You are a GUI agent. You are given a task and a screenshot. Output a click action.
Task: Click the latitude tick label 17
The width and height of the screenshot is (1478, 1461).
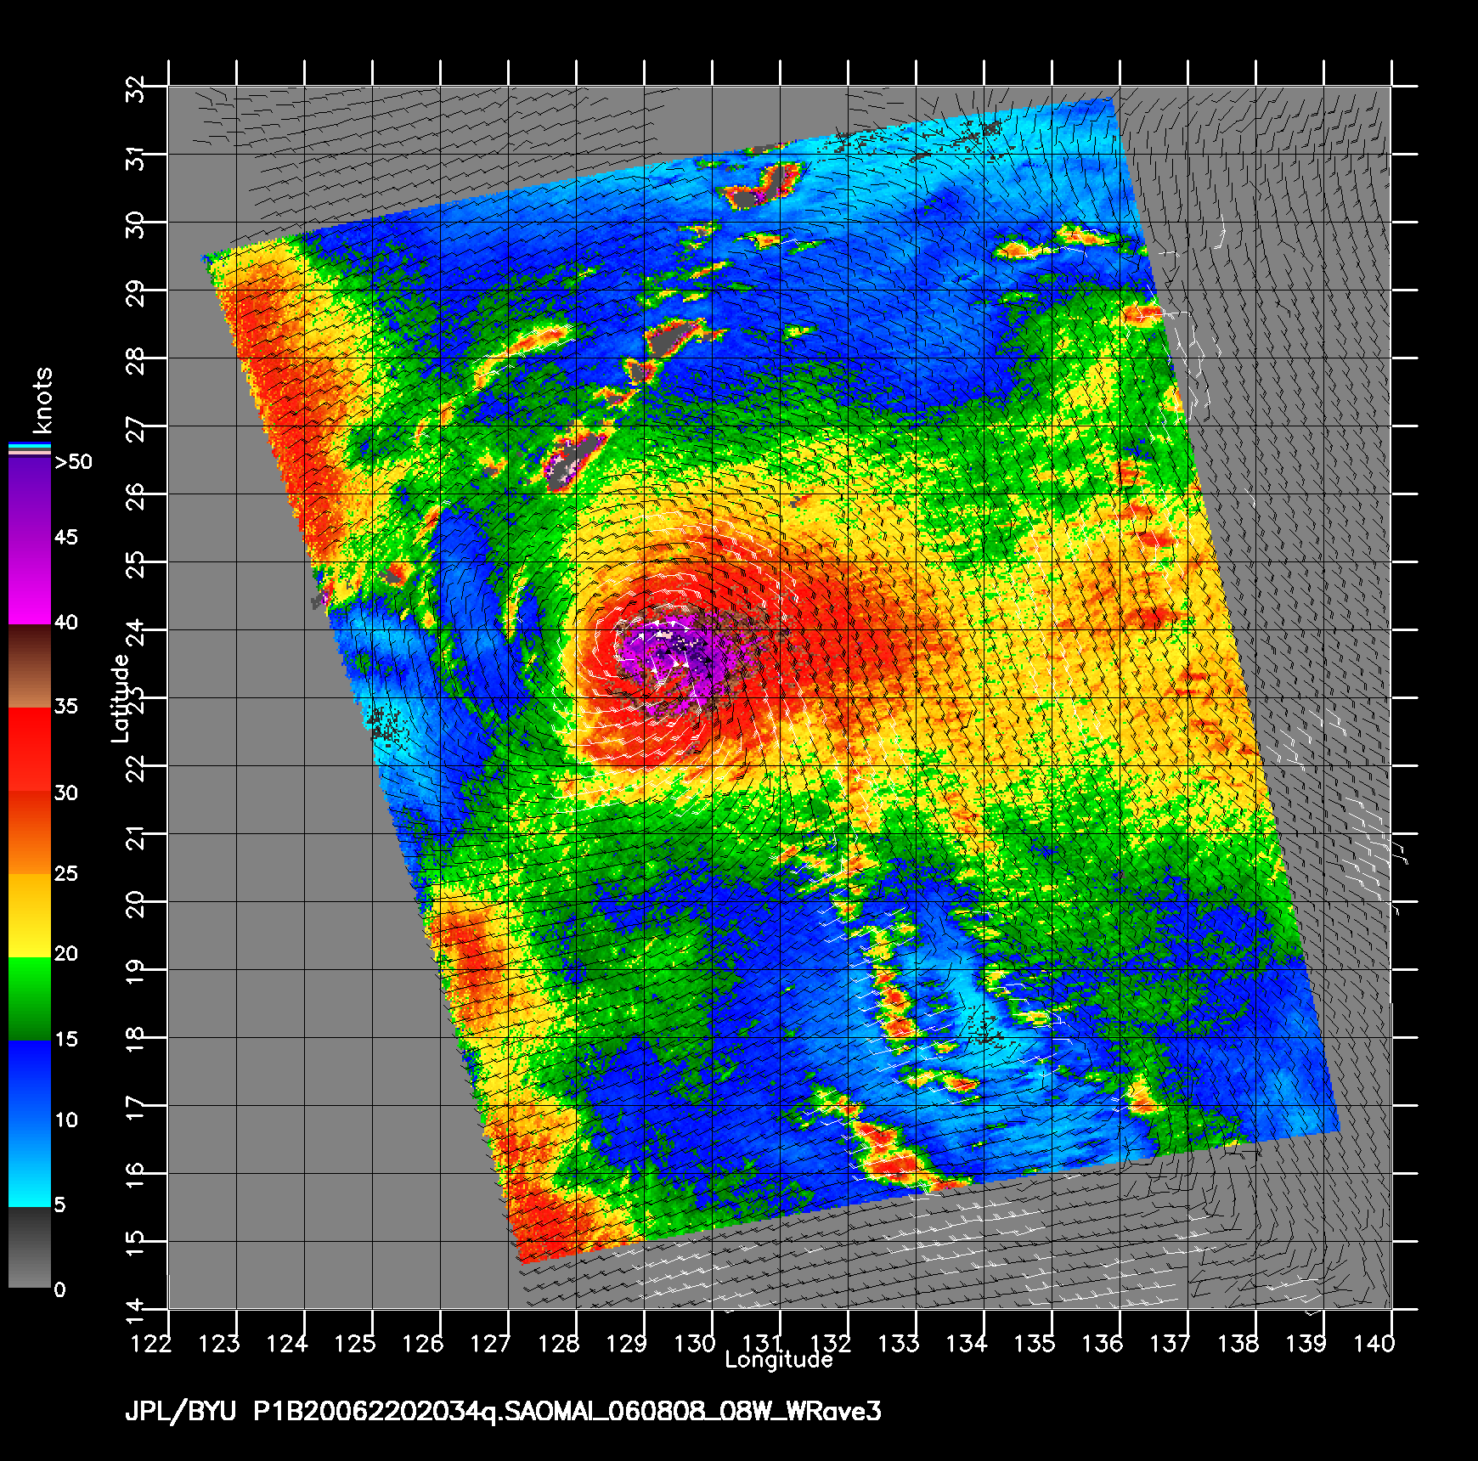tap(136, 1108)
